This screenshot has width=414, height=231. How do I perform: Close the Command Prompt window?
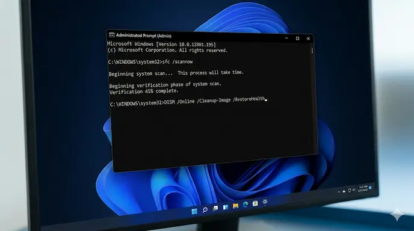308,38
